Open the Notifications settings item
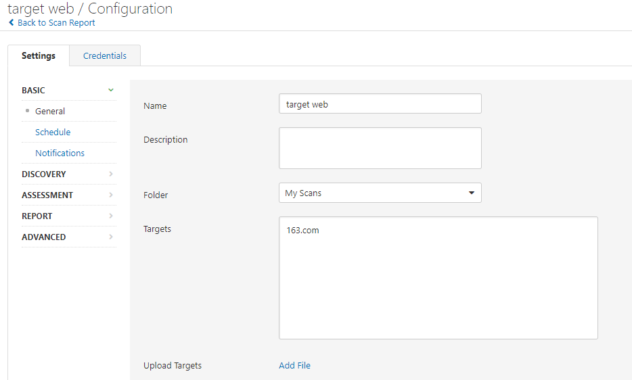 coord(60,153)
